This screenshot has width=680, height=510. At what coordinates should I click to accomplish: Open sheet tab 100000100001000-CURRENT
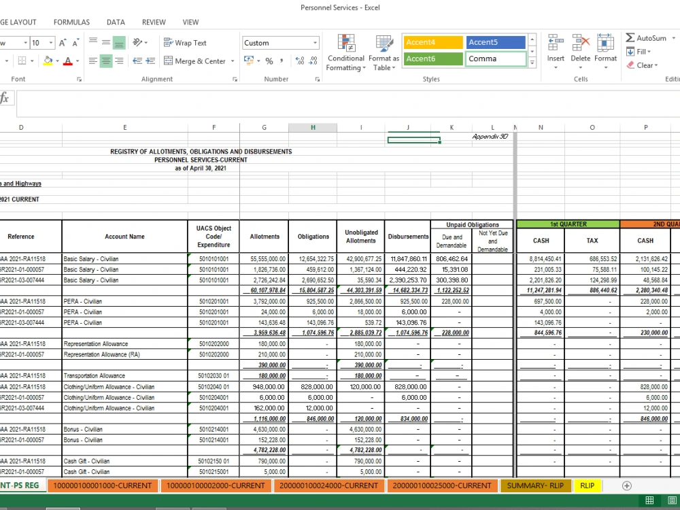103,486
